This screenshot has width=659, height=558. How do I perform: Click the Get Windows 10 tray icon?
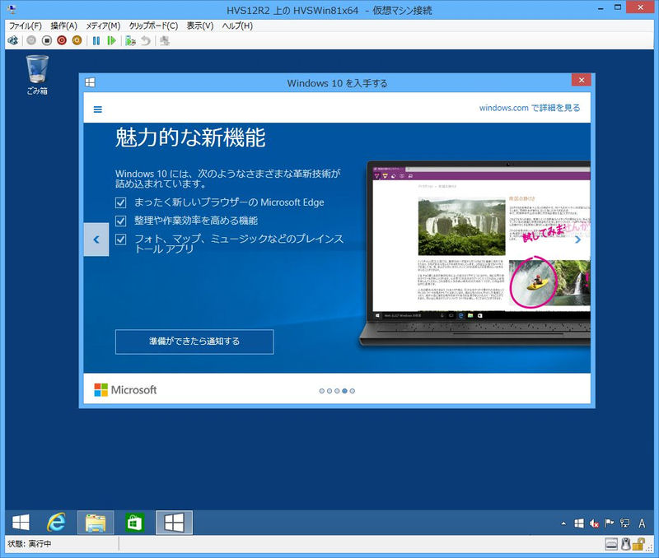[579, 523]
